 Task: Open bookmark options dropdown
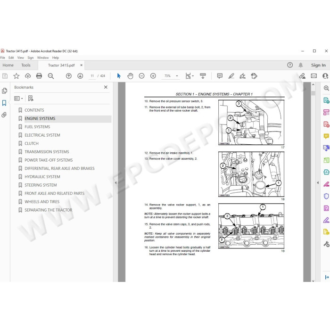point(18,98)
